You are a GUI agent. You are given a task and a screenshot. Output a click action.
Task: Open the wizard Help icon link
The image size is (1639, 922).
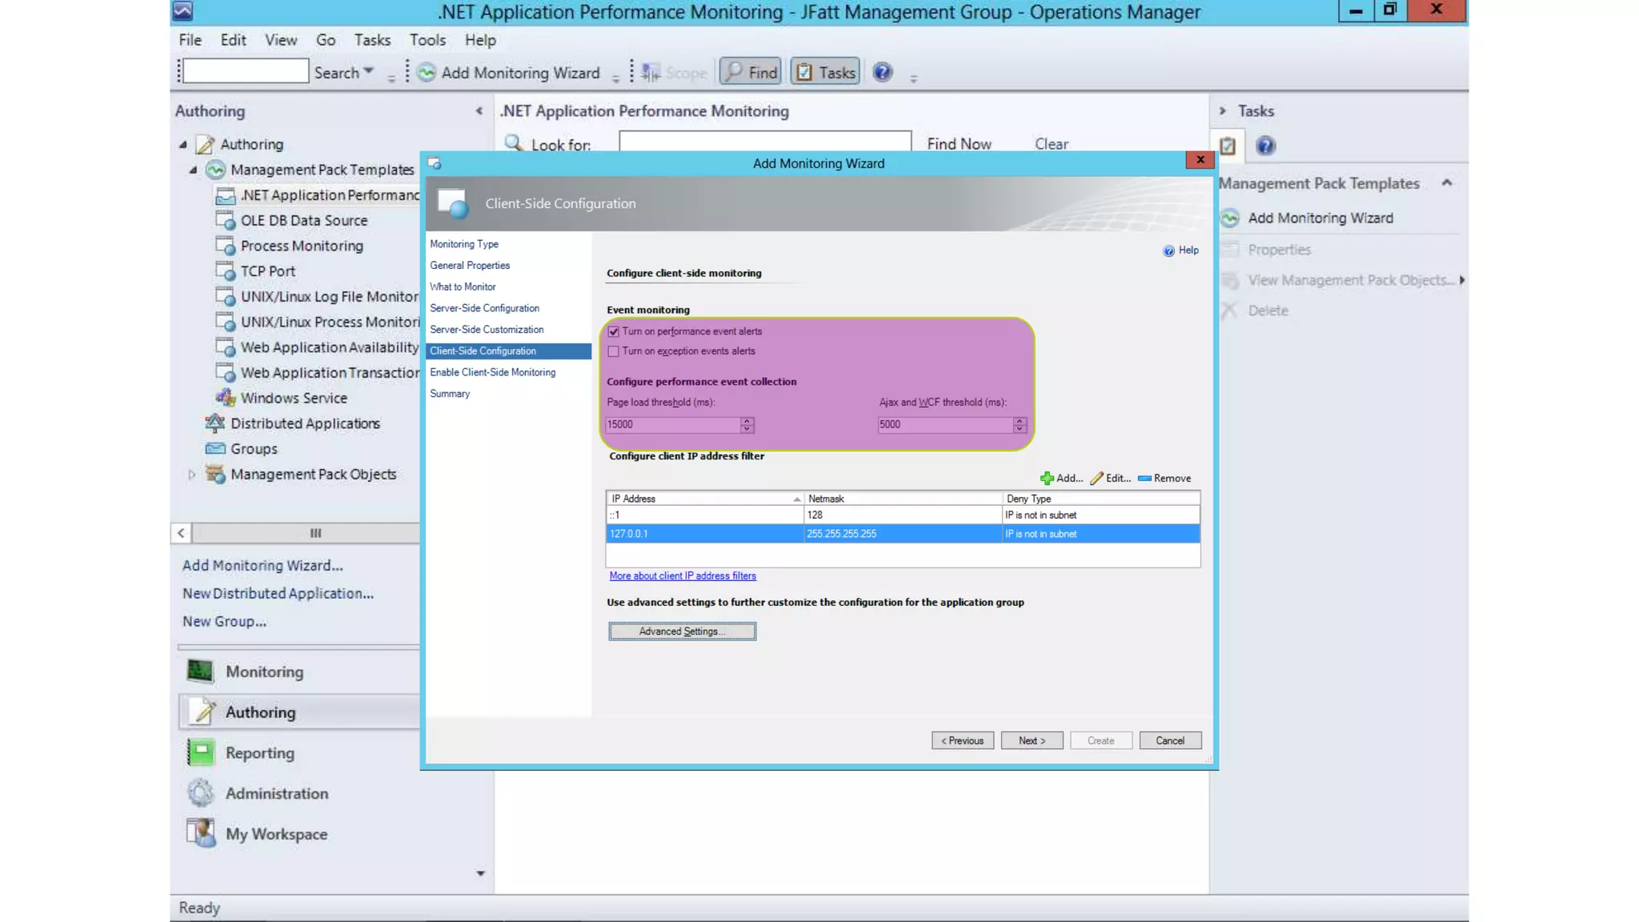tap(1168, 251)
